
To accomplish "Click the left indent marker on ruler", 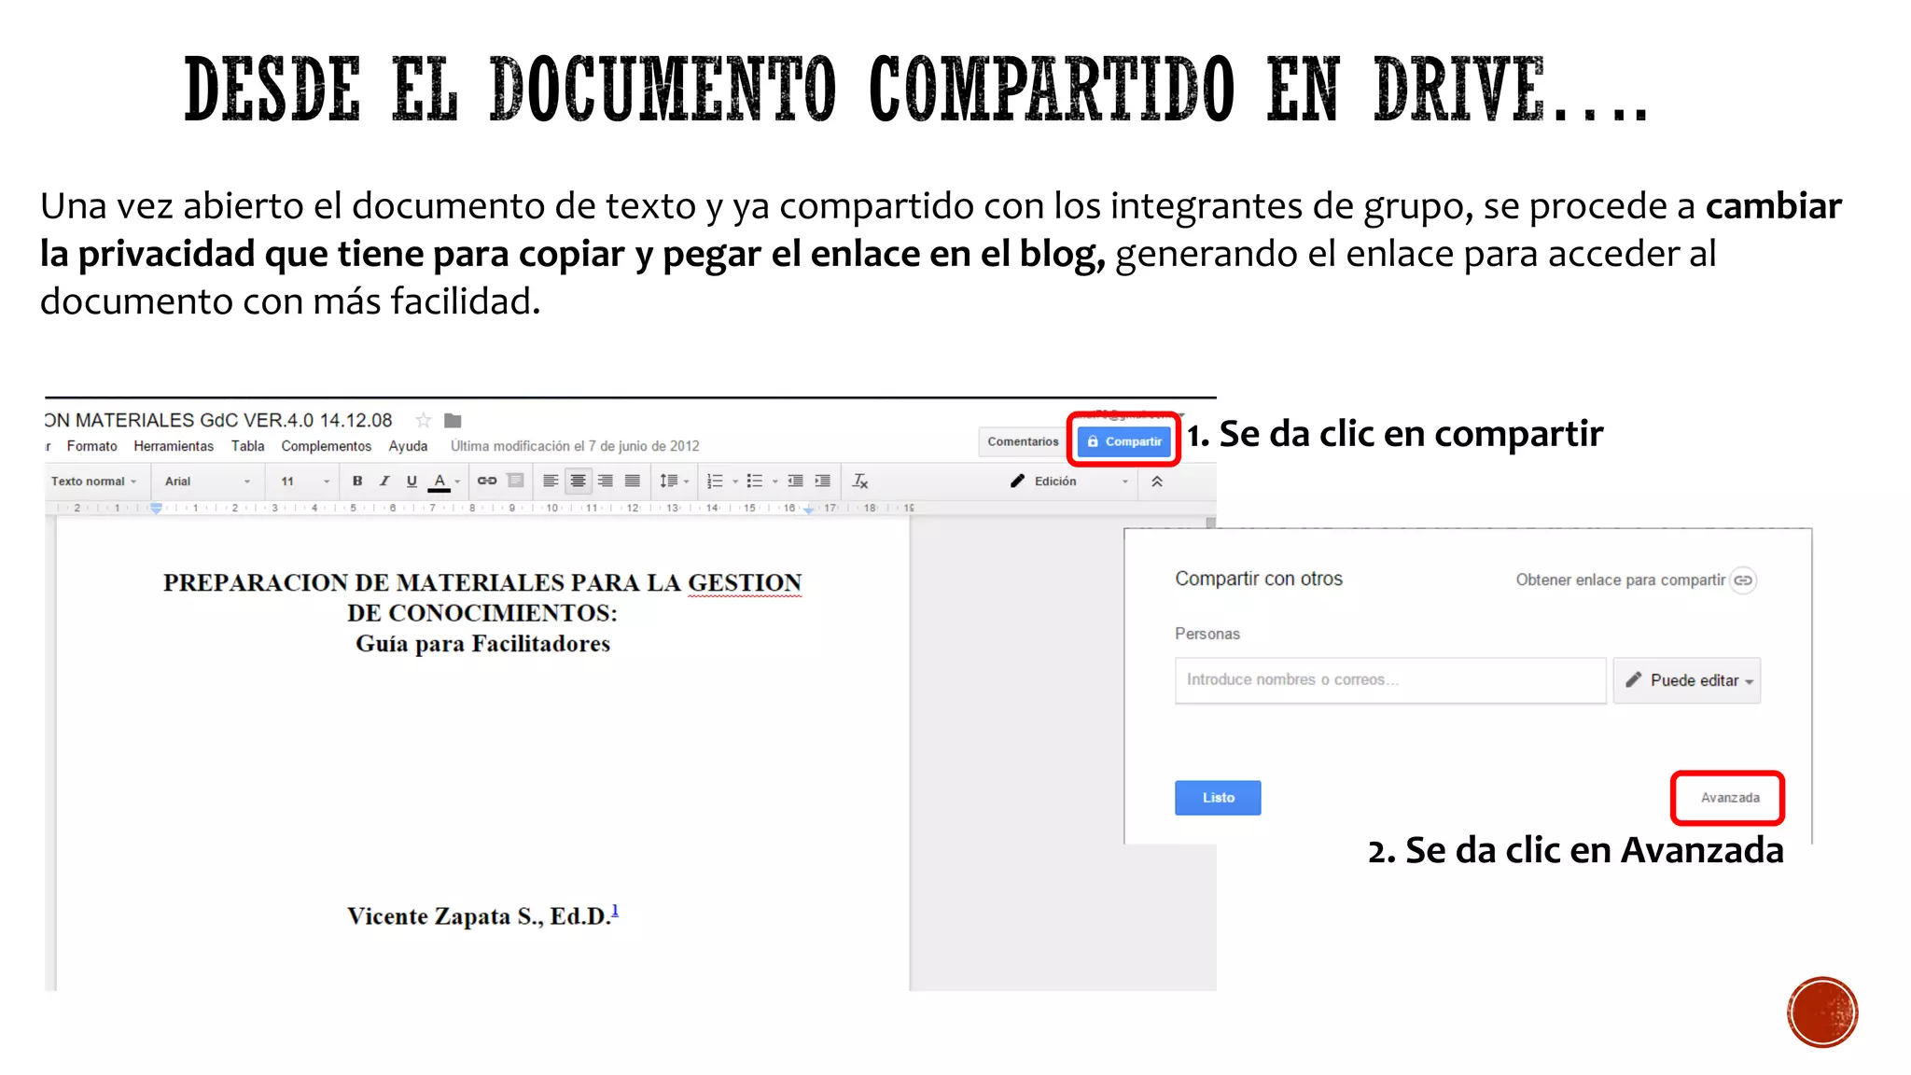I will click(x=157, y=509).
